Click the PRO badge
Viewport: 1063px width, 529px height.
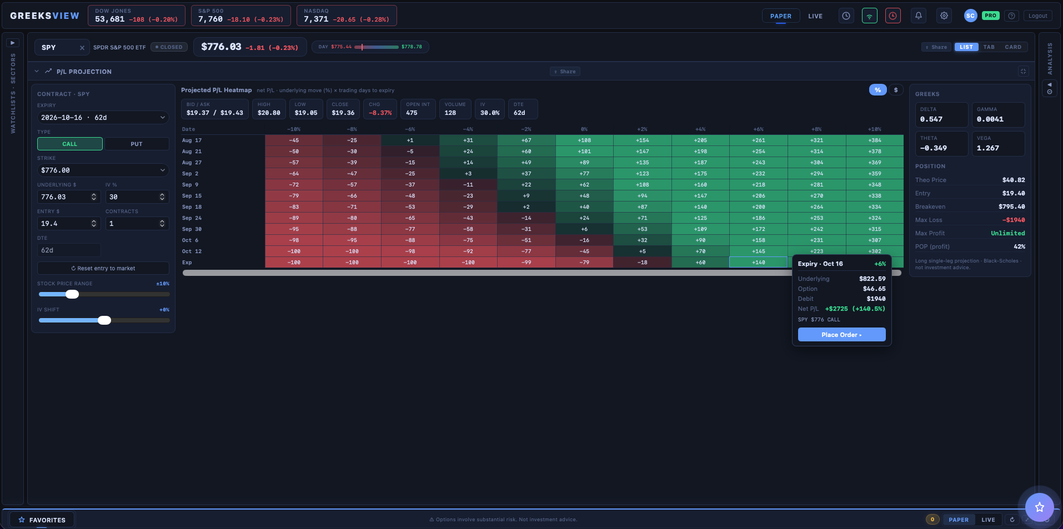(990, 16)
